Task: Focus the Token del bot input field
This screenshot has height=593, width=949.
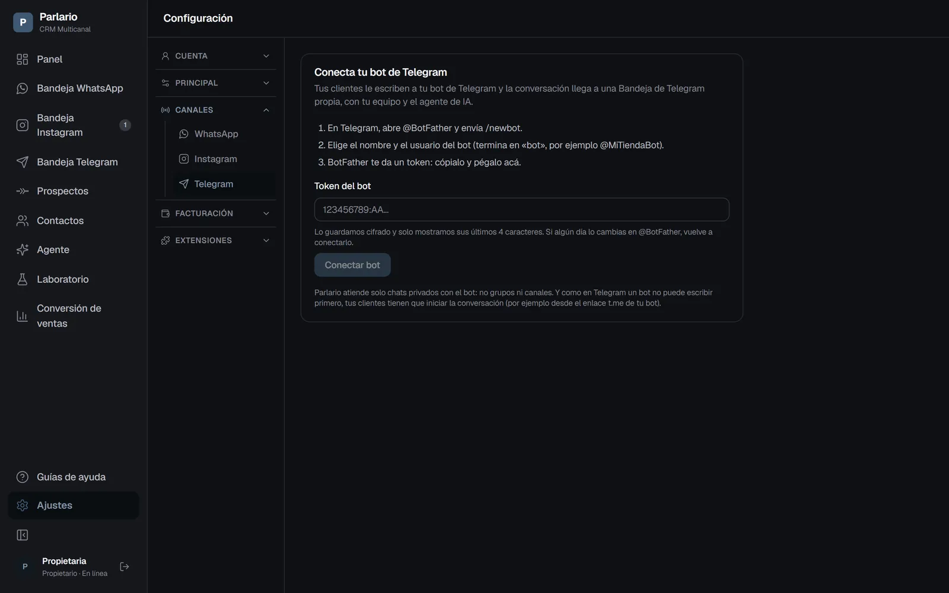Action: (x=521, y=209)
